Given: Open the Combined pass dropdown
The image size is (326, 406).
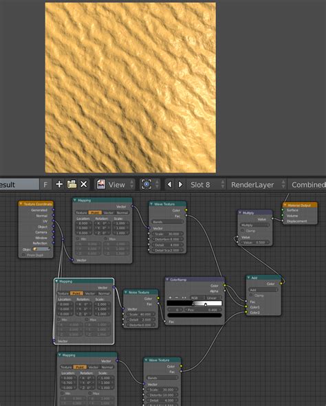Looking at the screenshot, I should 307,185.
